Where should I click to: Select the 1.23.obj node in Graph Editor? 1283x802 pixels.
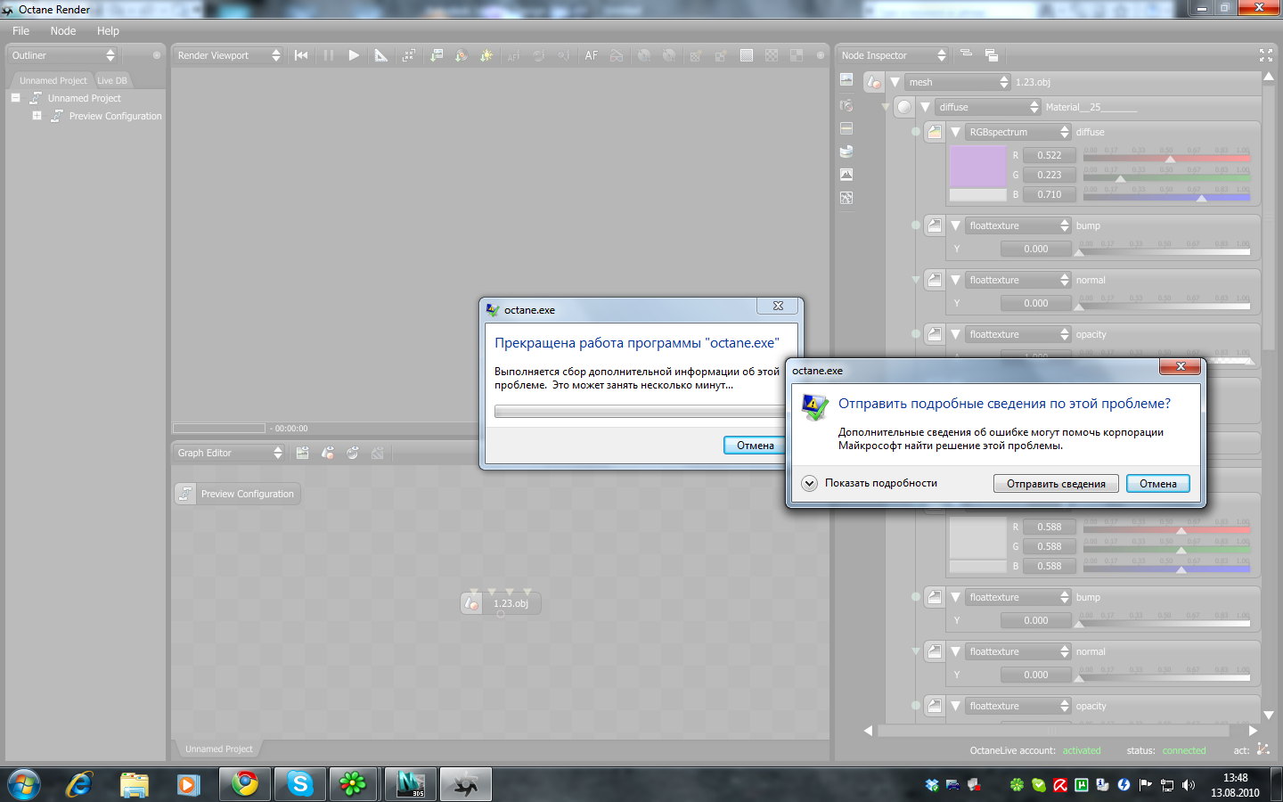click(x=501, y=603)
